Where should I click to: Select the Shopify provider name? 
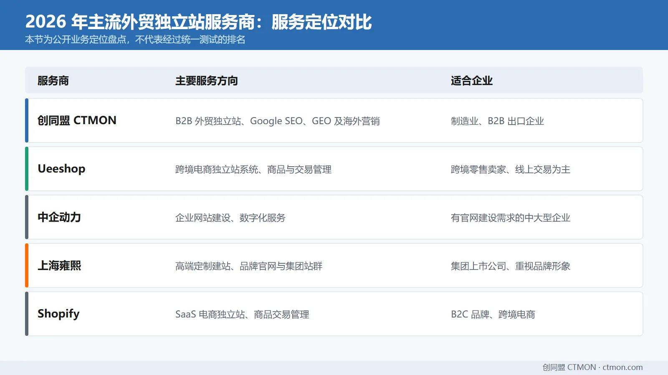coord(58,314)
